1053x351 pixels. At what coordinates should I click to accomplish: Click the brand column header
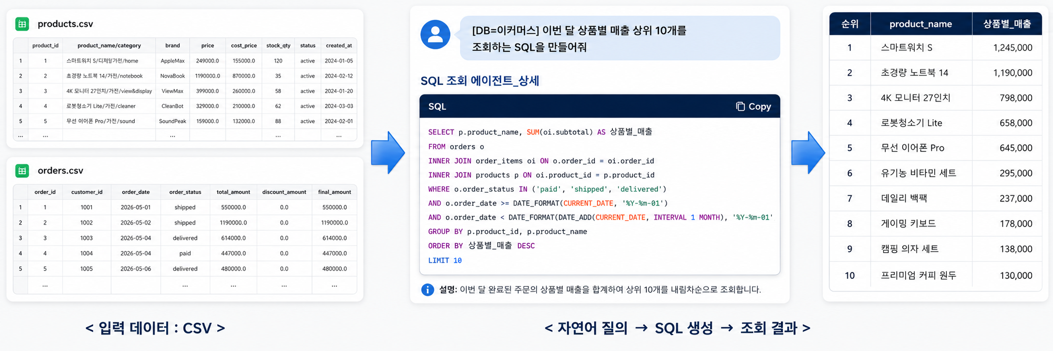coord(173,46)
